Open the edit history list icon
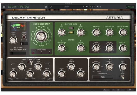 pyautogui.click(x=118, y=90)
